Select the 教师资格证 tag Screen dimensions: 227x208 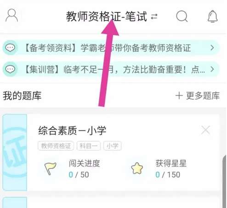[56, 146]
